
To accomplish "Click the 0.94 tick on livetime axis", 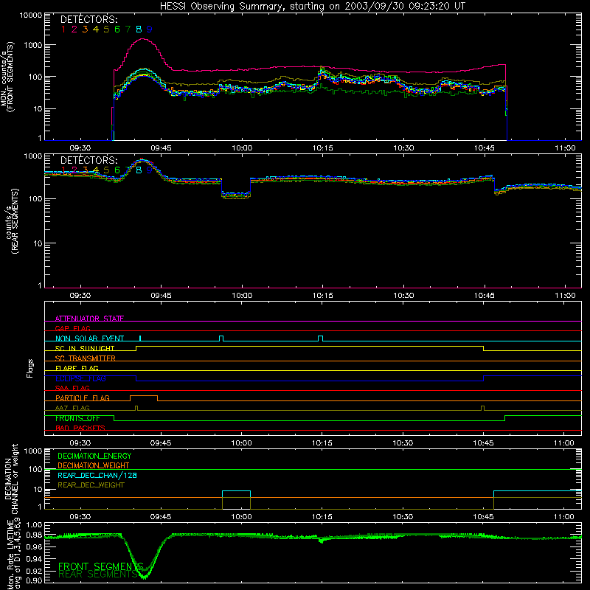I will 35,559.
